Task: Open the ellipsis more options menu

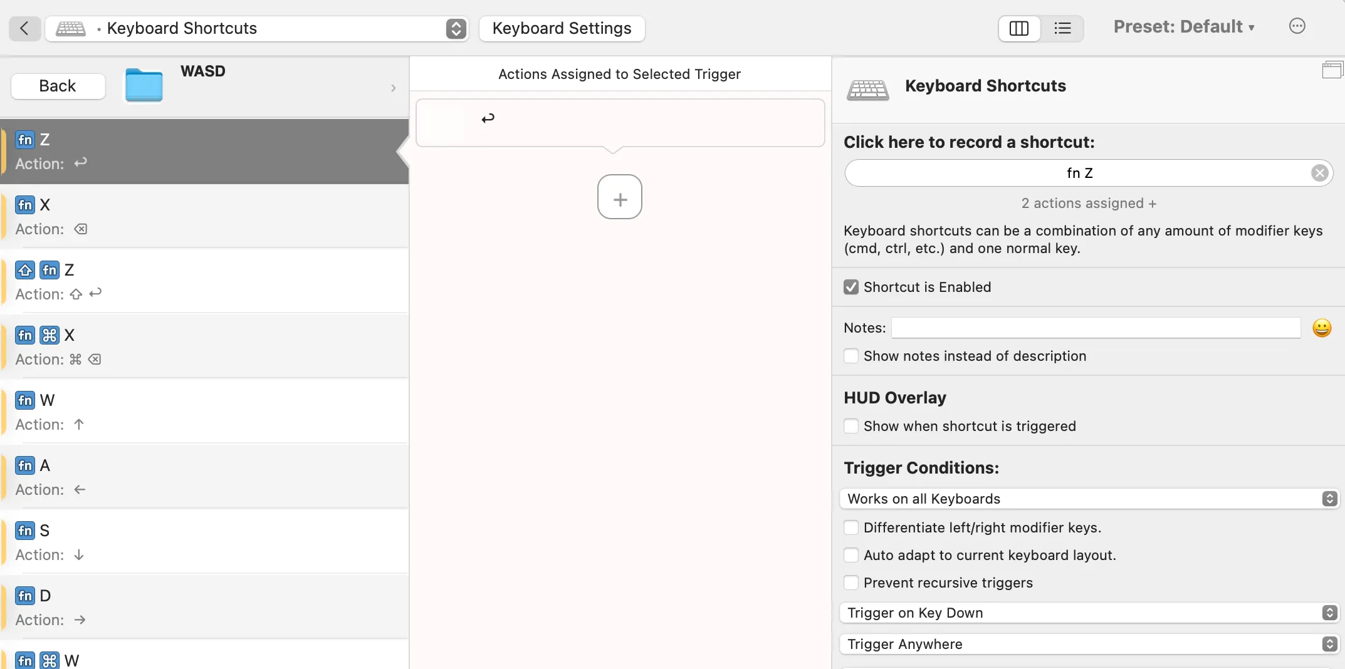Action: click(1297, 26)
